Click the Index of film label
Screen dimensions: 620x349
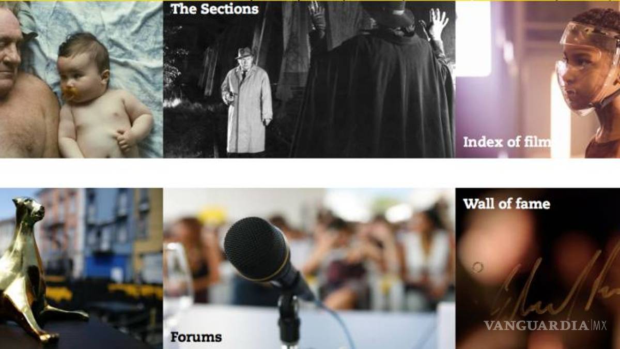(507, 142)
